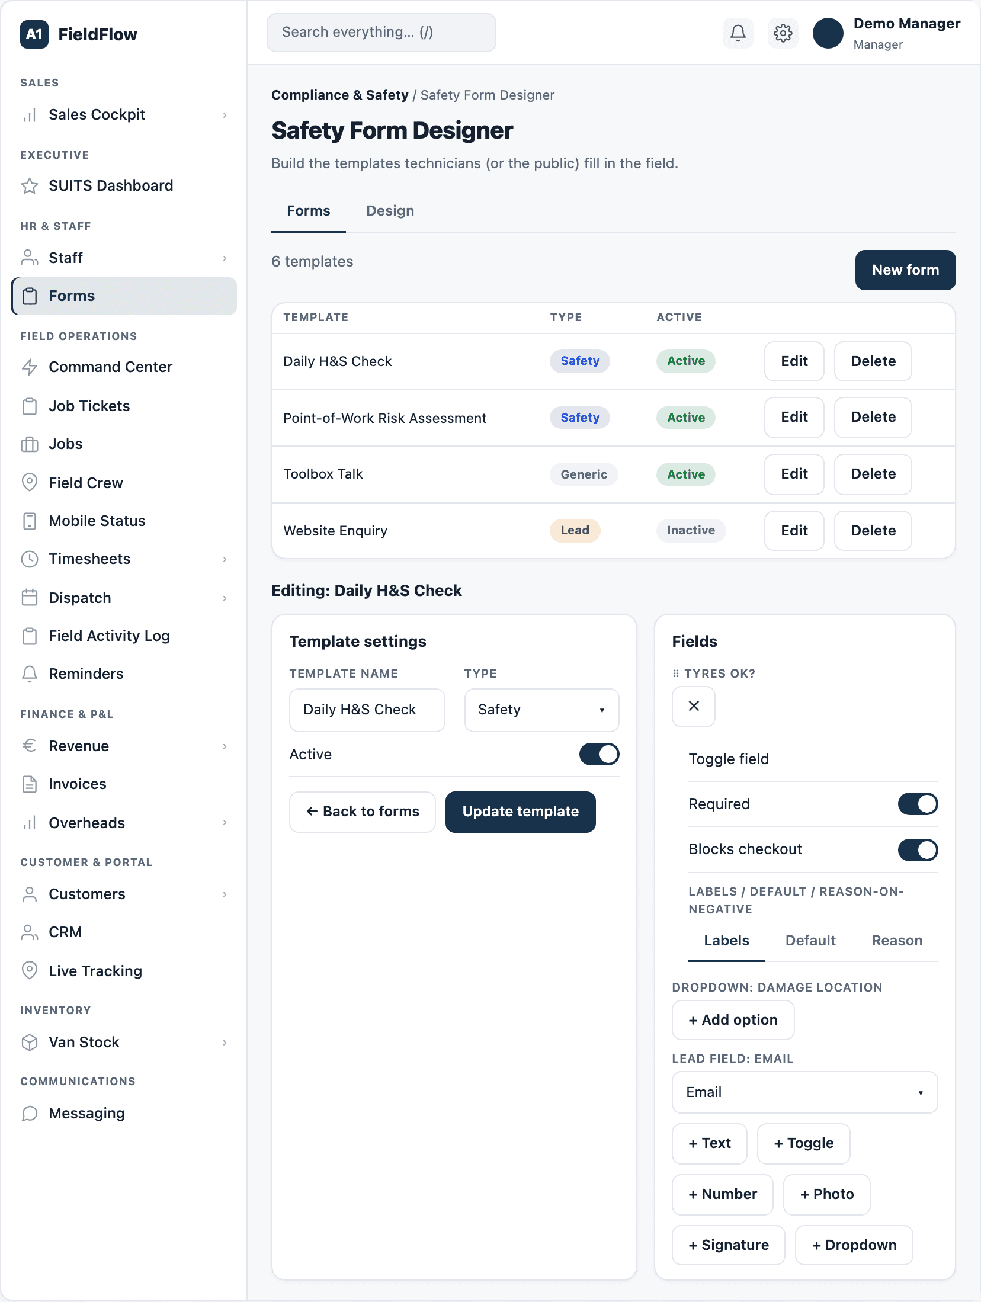Open the template Type Safety dropdown
Screen dimensions: 981x1302
point(542,710)
